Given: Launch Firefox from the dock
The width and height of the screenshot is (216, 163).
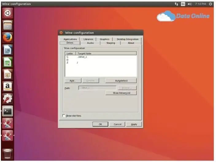Looking at the screenshot, I should pos(7,37).
